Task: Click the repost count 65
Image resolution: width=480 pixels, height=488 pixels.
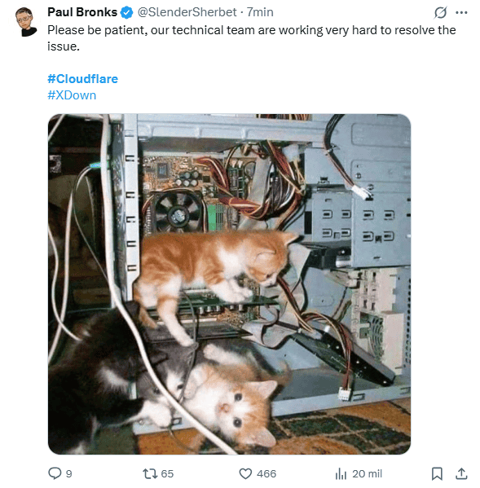Action: point(168,473)
